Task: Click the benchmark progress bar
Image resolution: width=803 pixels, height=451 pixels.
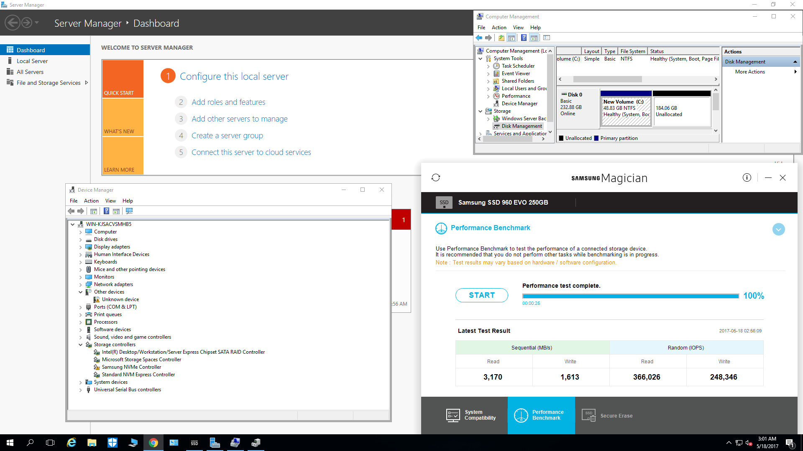Action: (631, 296)
